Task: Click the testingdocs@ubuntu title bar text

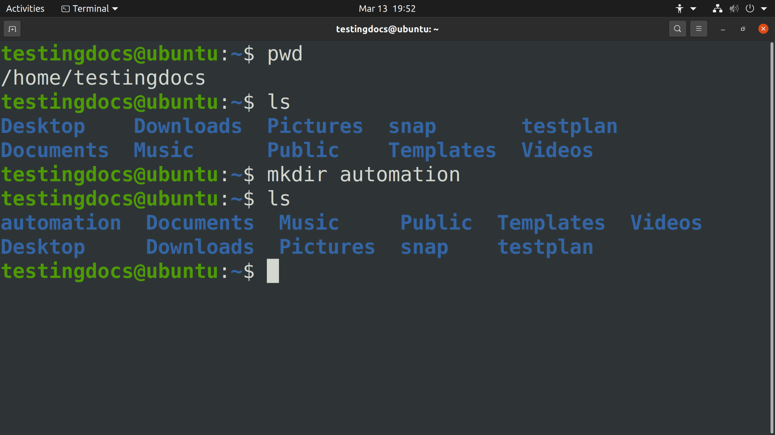Action: (387, 29)
